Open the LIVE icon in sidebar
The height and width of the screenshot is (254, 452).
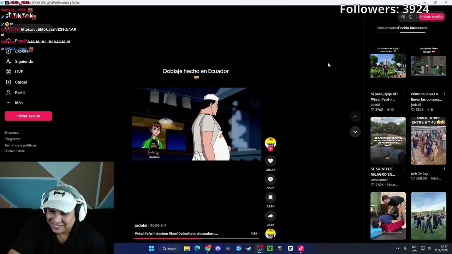(8, 72)
